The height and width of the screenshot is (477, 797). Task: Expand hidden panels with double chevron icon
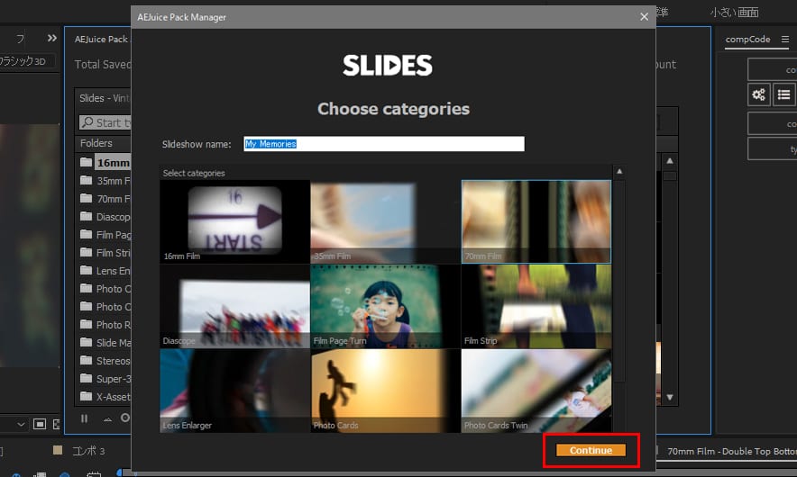point(52,38)
